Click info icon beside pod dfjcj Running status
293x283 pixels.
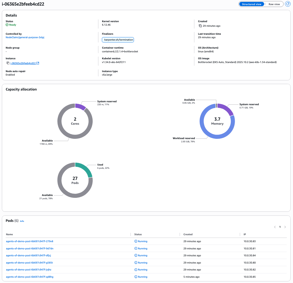click(x=136, y=255)
